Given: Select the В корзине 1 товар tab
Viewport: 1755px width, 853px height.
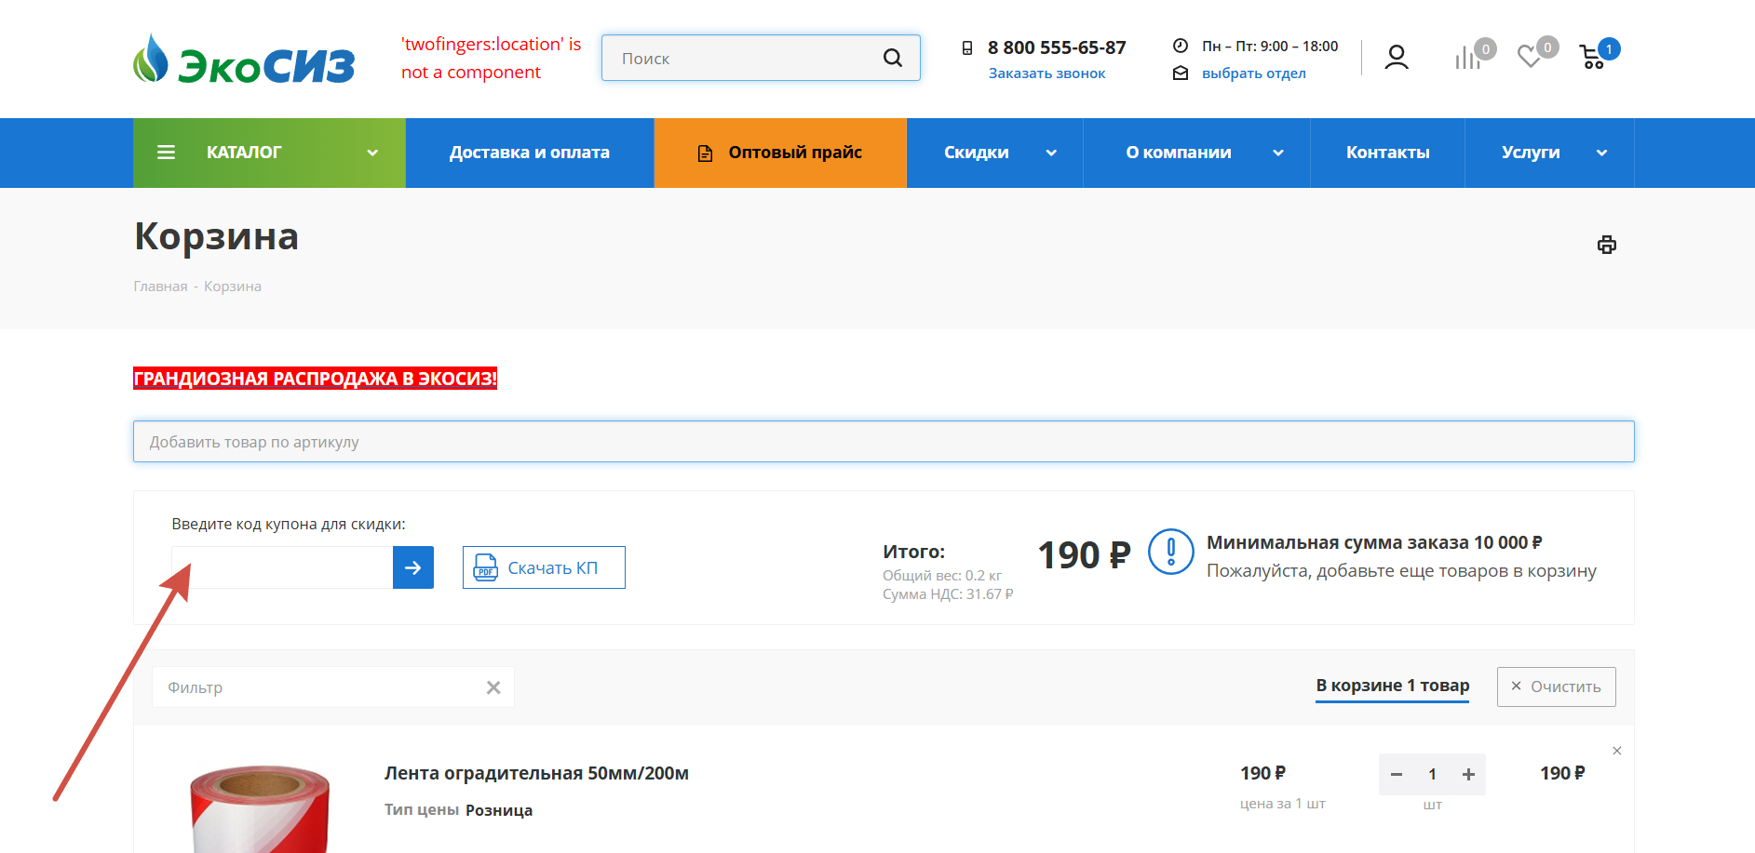Looking at the screenshot, I should tap(1392, 686).
